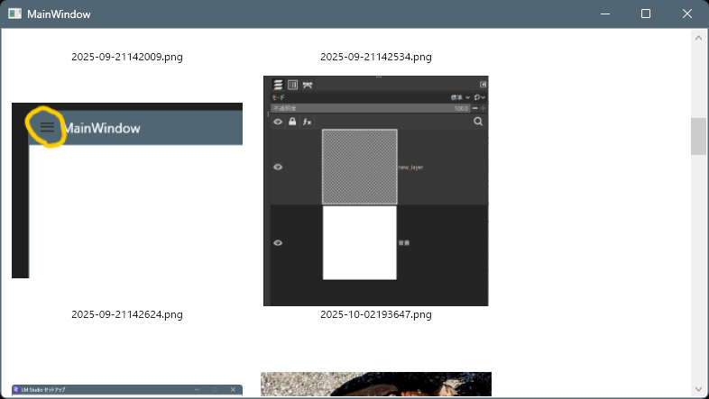Click the channels panel icon beside layers icon
The image size is (709, 399).
pyautogui.click(x=292, y=85)
